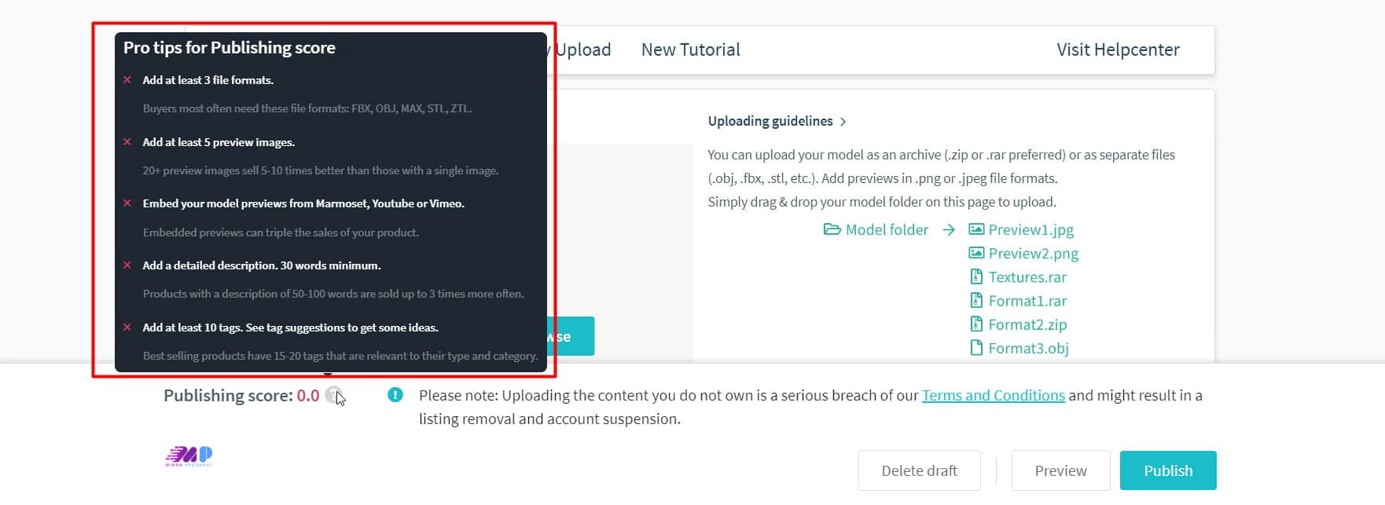Image resolution: width=1385 pixels, height=505 pixels.
Task: Click the Format2.zip archive icon
Action: 976,324
